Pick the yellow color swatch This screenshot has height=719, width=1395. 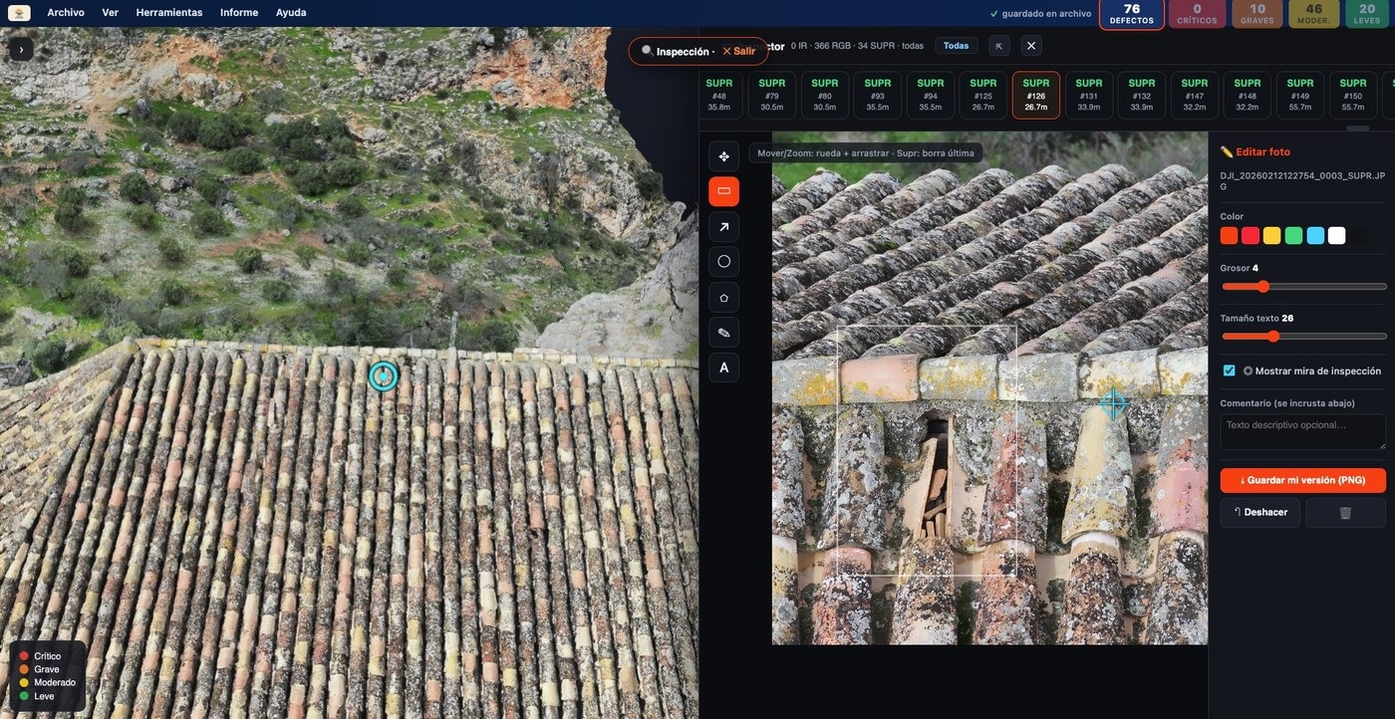click(x=1272, y=236)
